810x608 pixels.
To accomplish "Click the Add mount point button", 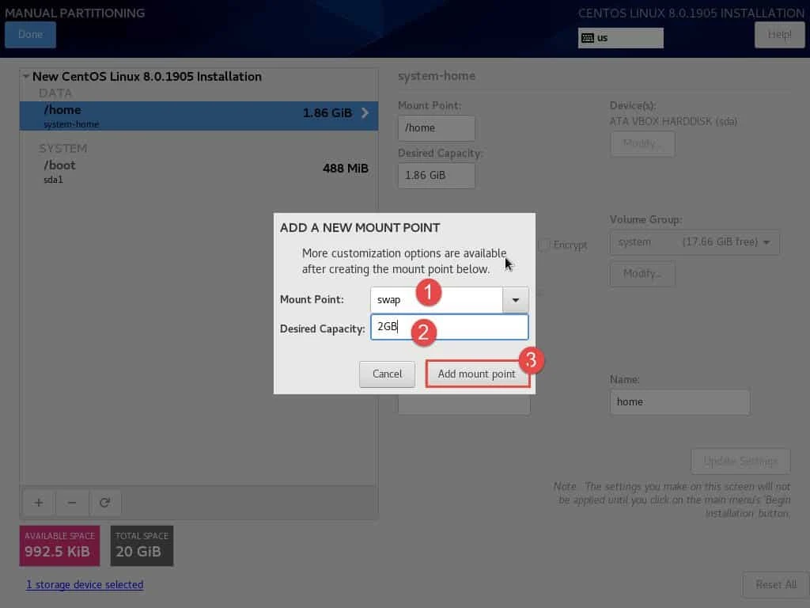I will coord(478,374).
